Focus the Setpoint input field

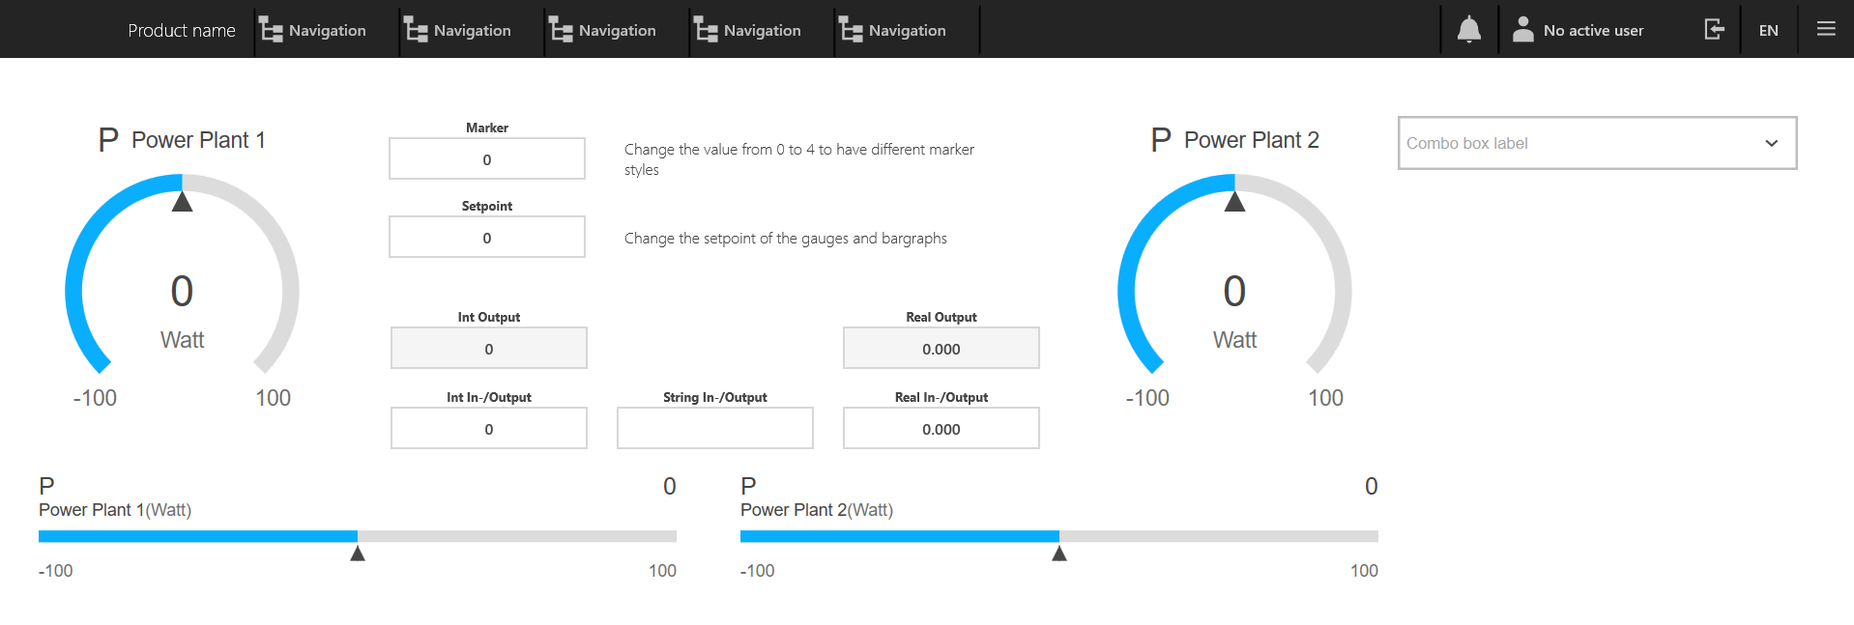click(x=487, y=238)
